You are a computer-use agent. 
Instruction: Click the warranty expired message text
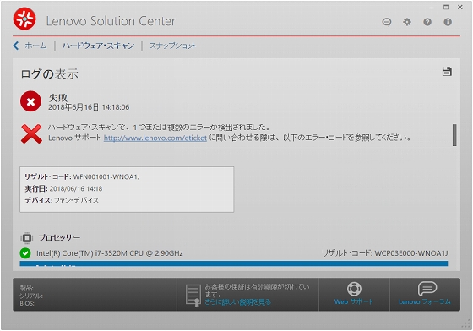click(257, 290)
